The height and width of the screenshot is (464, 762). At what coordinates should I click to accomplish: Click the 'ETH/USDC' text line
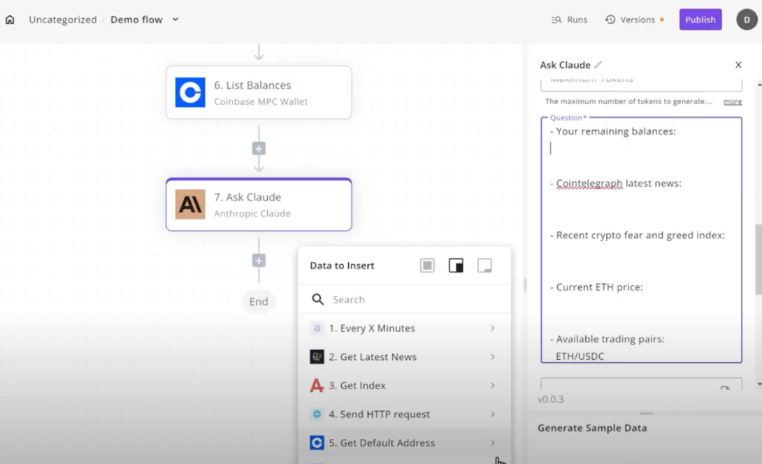tap(580, 356)
